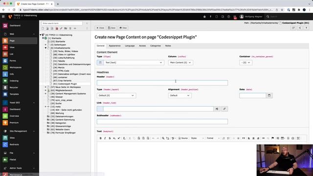This screenshot has height=176, width=313.
Task: Toggle italic formatting in the editor toolbar
Action: (105, 138)
